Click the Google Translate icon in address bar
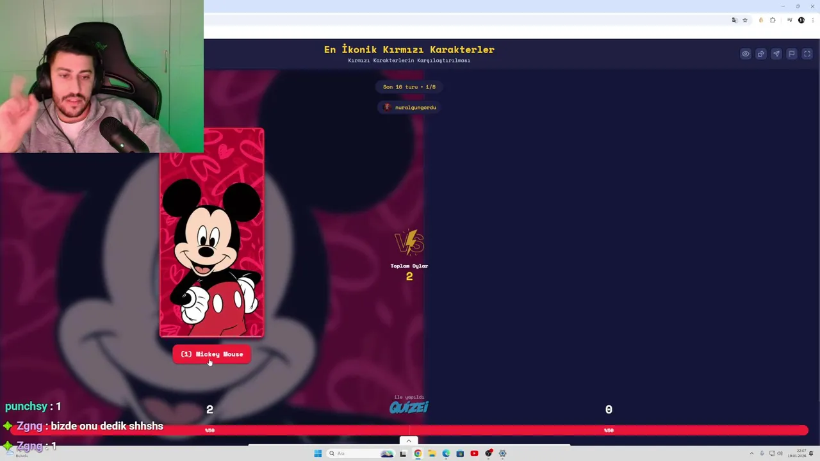Viewport: 820px width, 461px height. pyautogui.click(x=734, y=20)
